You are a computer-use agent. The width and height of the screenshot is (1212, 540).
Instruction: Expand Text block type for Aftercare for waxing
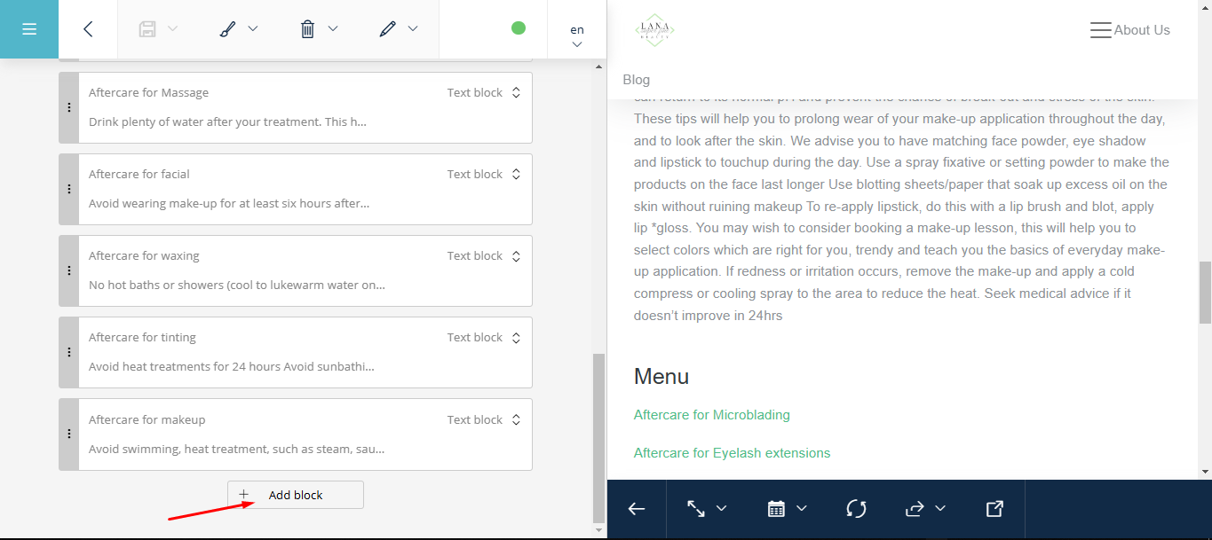pyautogui.click(x=516, y=256)
